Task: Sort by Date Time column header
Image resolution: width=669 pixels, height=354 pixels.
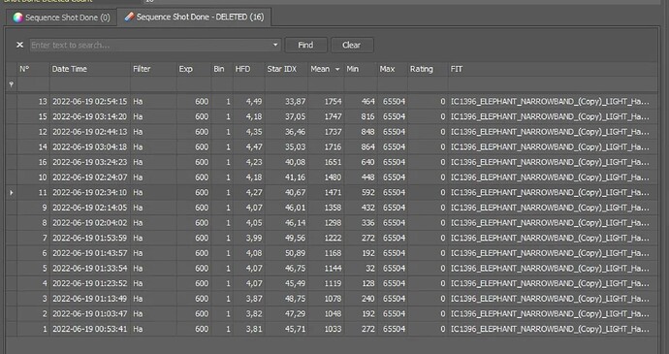Action: point(89,69)
